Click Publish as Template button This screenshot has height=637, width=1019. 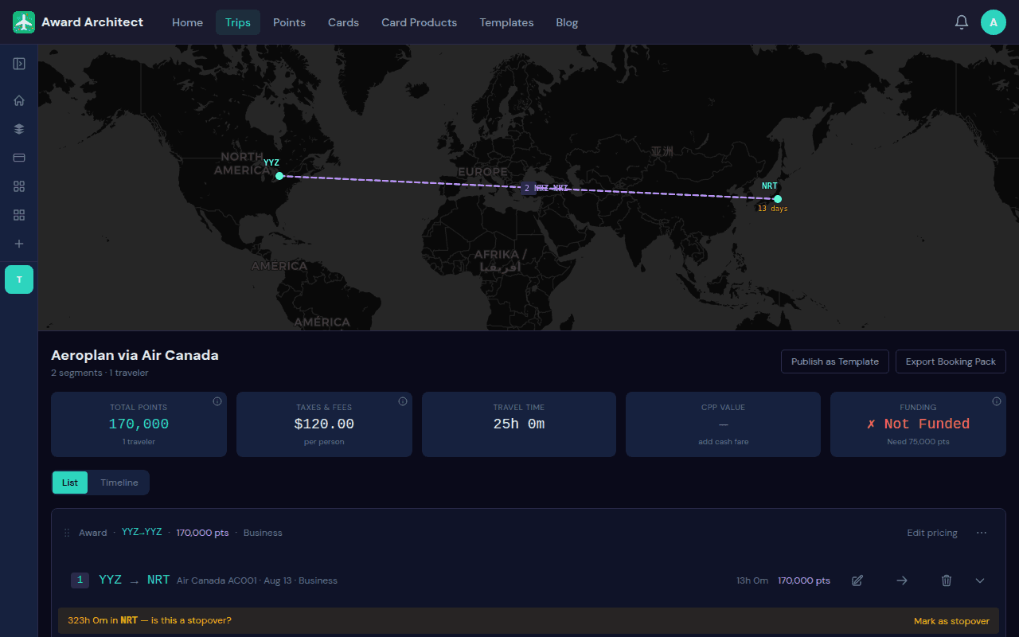tap(835, 361)
